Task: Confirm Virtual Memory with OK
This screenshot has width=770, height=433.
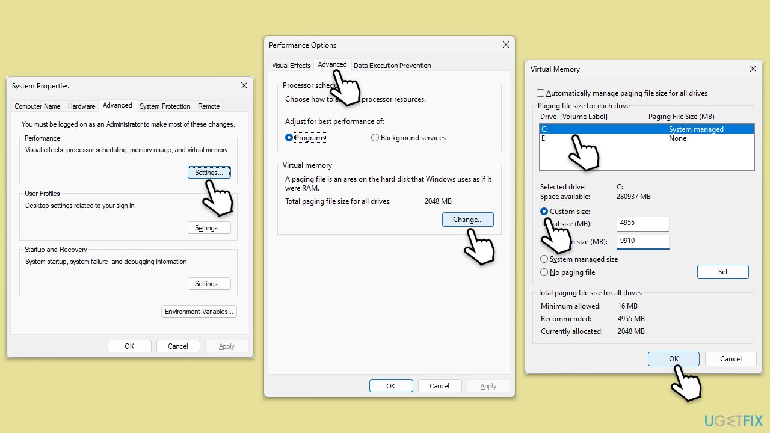Action: [x=674, y=359]
